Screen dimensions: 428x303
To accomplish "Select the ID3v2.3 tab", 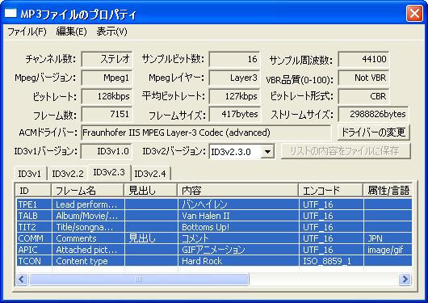I will tap(109, 172).
